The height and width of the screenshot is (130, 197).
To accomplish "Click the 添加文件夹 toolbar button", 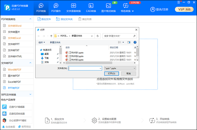I will coord(64,19).
